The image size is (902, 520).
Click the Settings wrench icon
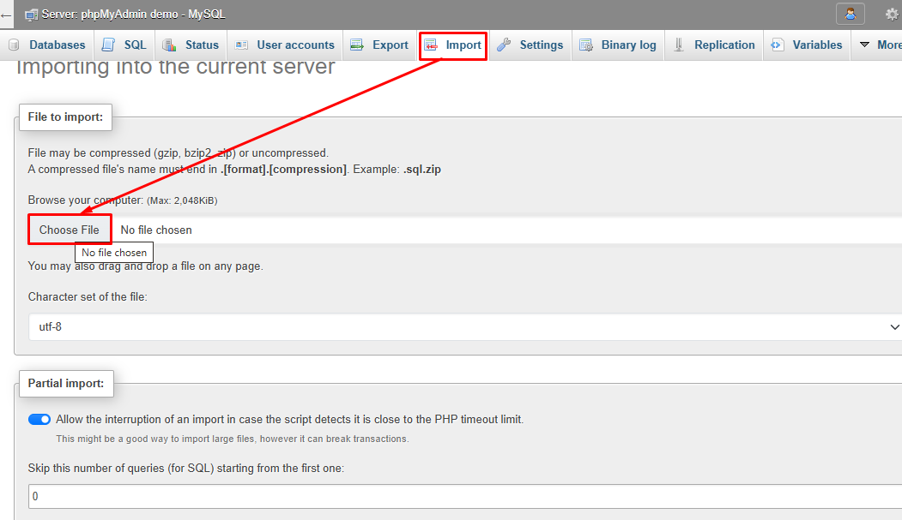pos(504,45)
